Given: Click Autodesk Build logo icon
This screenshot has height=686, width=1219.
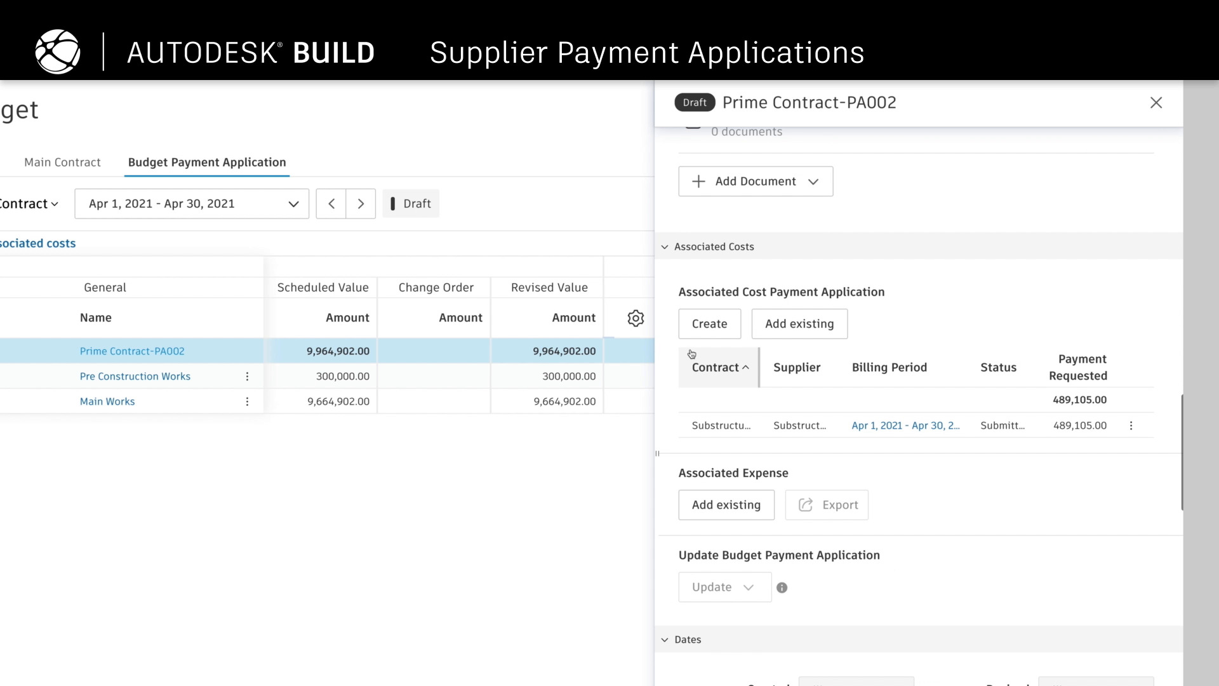Looking at the screenshot, I should (x=58, y=52).
